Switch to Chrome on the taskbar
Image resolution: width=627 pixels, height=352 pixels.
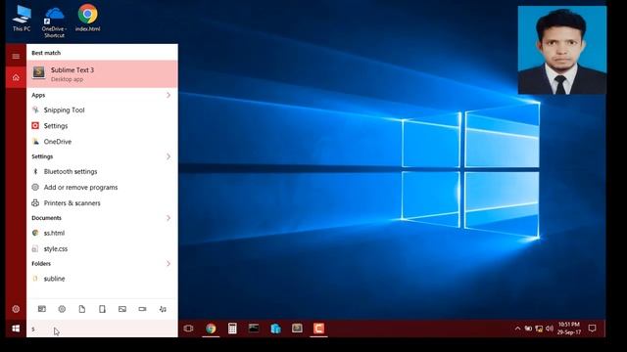point(211,329)
